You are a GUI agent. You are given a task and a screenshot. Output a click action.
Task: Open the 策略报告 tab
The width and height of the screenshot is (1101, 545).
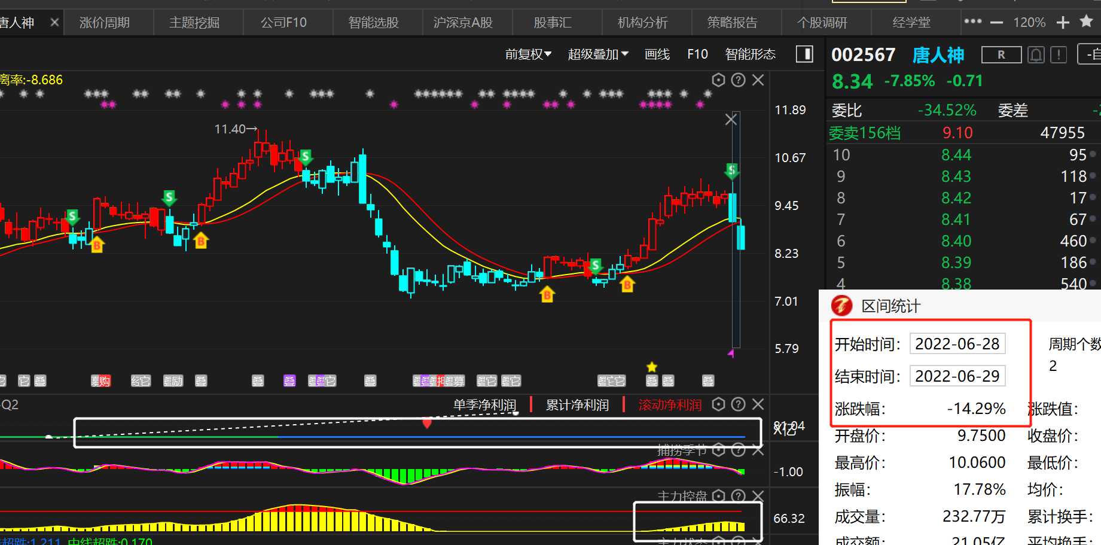732,23
